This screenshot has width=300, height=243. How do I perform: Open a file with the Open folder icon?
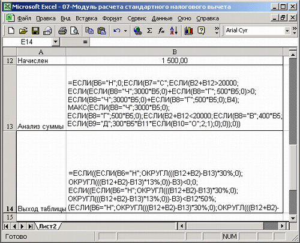[x=23, y=31]
